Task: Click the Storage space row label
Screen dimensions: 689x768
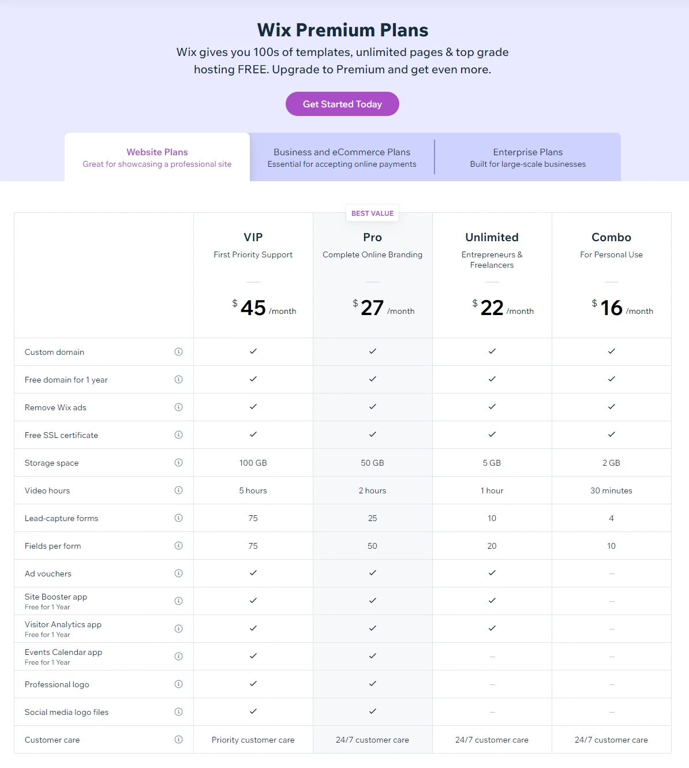Action: [x=51, y=463]
